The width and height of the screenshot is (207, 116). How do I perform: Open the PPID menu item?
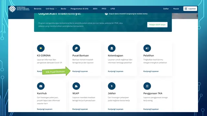click(x=104, y=9)
